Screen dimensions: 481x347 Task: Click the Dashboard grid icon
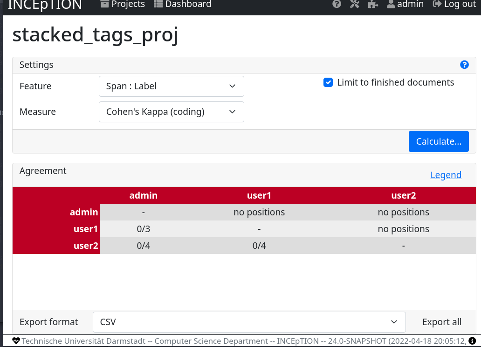(158, 4)
